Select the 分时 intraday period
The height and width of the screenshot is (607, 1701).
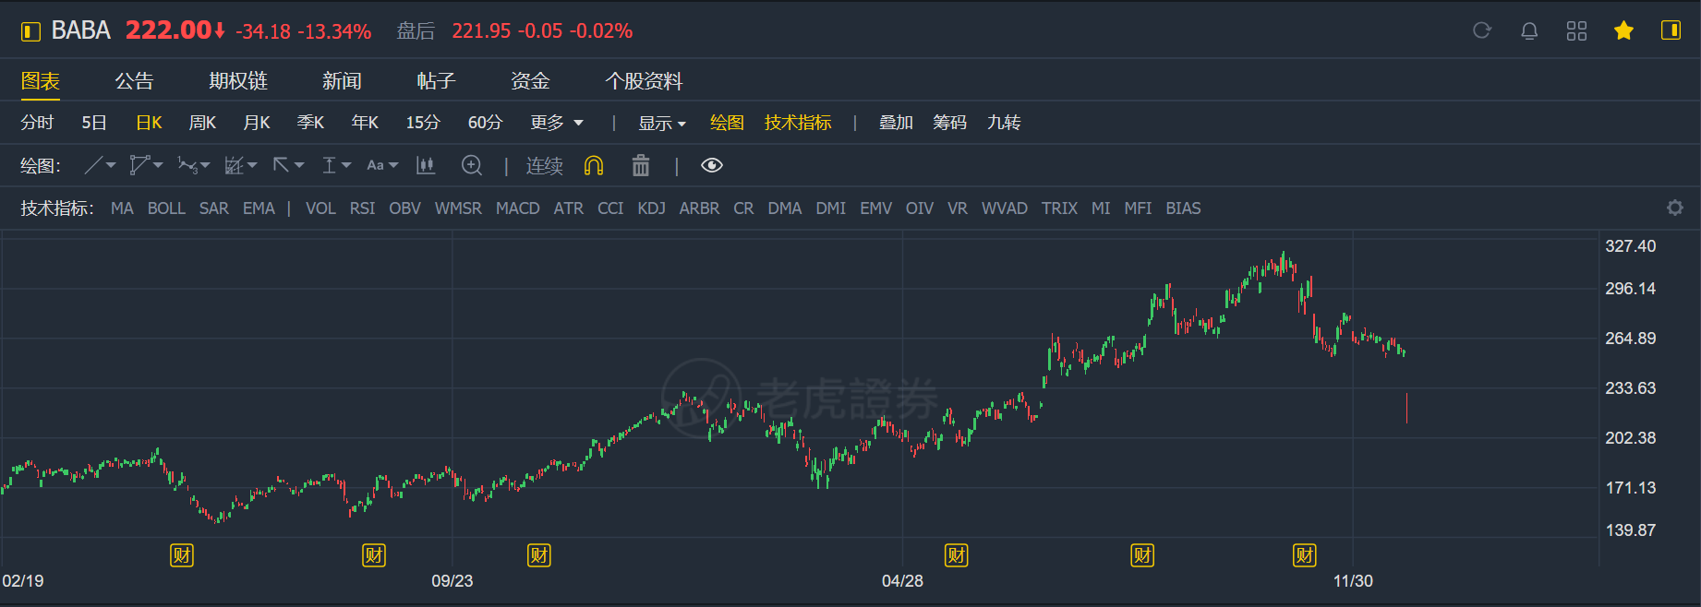pyautogui.click(x=37, y=123)
